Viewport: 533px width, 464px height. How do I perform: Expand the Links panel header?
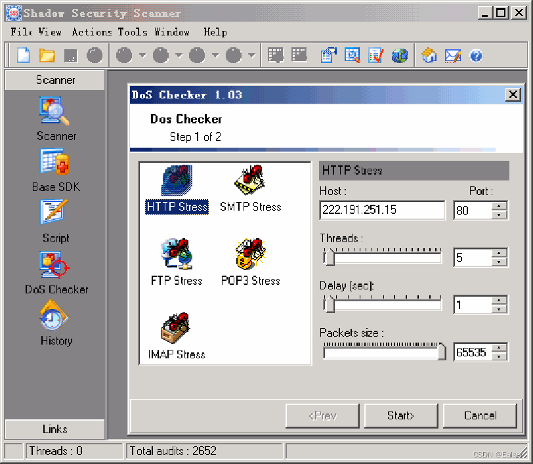[x=55, y=429]
